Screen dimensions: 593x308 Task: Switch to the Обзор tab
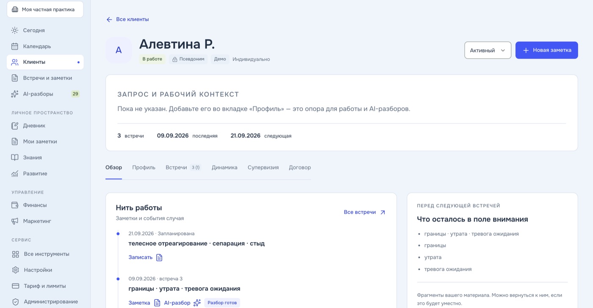pos(114,168)
